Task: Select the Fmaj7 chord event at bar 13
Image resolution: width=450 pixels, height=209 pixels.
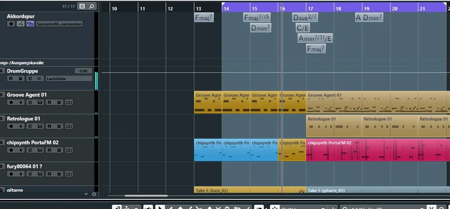Action: [204, 18]
